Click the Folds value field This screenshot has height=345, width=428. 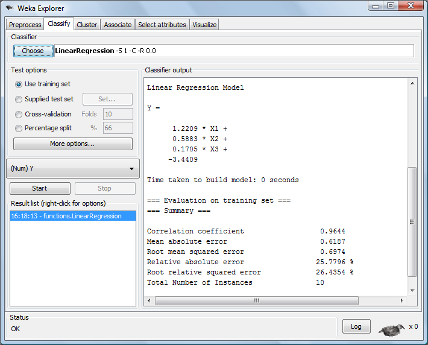[x=118, y=114]
